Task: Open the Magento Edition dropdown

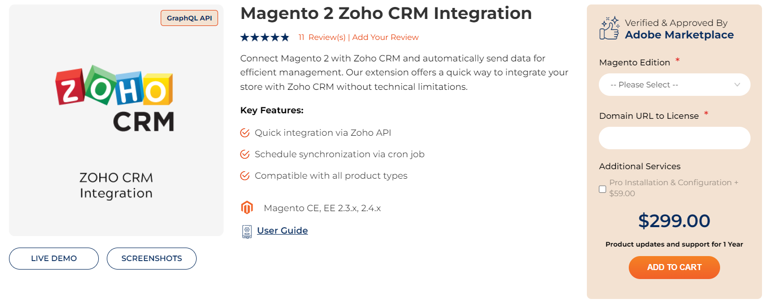Action: click(674, 84)
